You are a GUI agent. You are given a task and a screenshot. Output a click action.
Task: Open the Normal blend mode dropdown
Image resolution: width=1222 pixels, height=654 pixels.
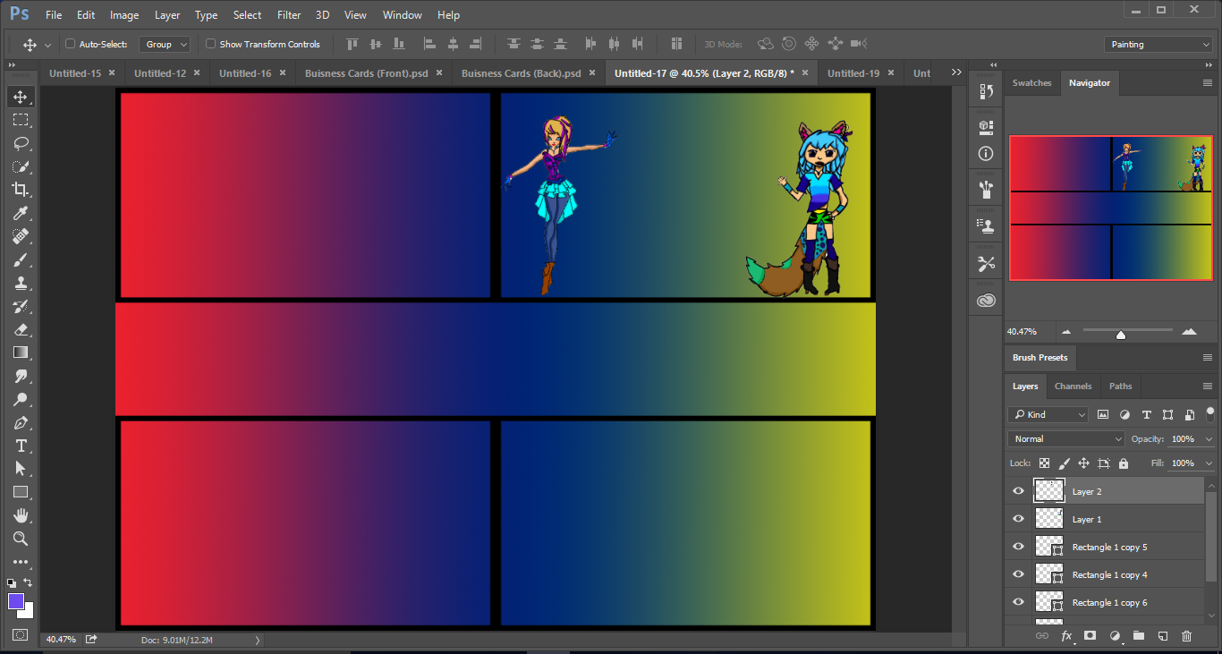1066,439
